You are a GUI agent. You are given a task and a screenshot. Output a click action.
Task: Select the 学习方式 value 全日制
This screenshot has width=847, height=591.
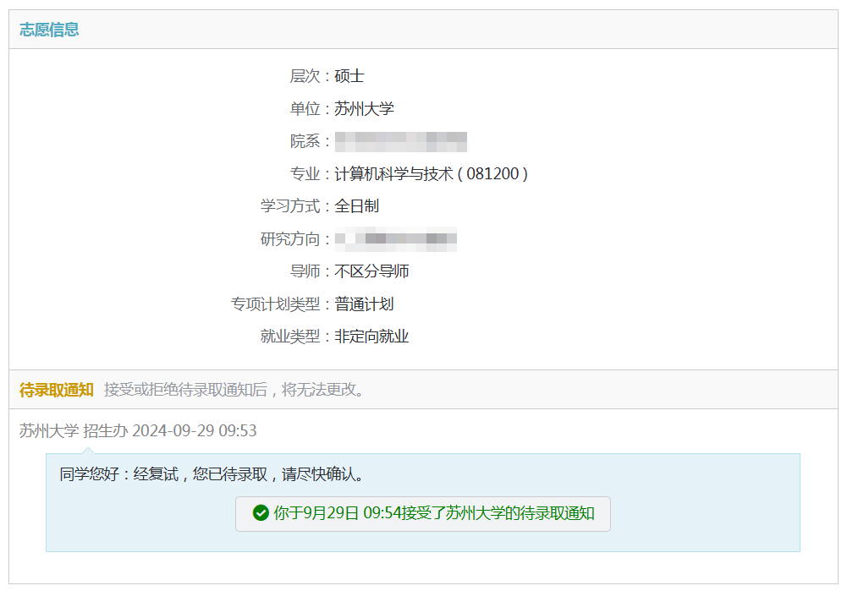click(357, 206)
